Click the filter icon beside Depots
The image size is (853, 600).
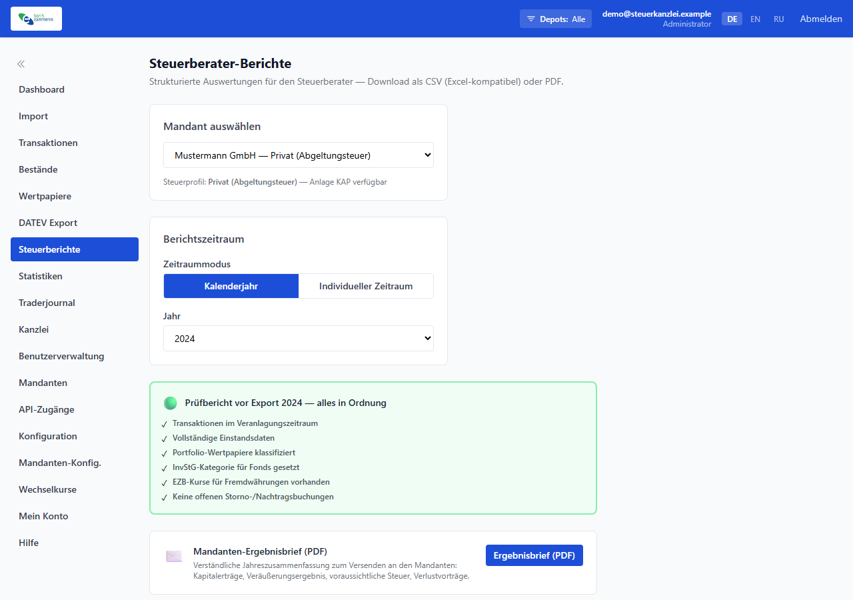coord(531,19)
